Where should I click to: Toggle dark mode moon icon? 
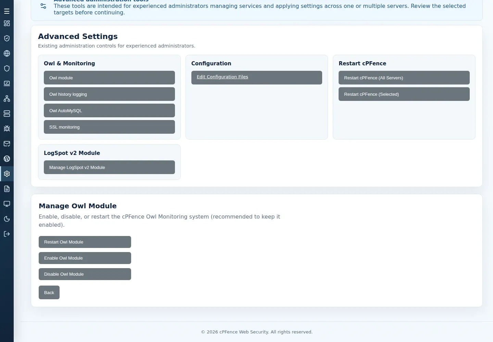(7, 219)
